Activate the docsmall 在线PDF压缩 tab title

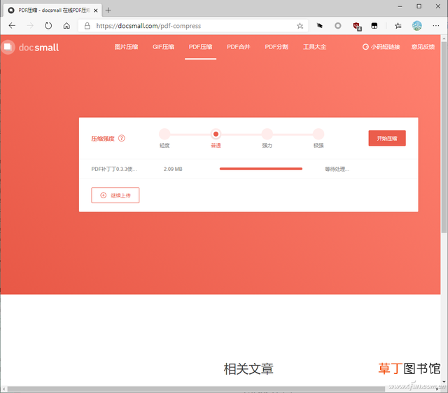point(53,11)
